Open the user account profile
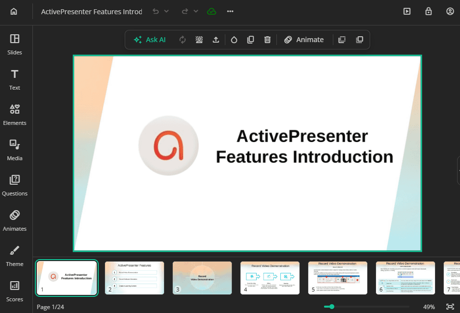The width and height of the screenshot is (460, 313). pyautogui.click(x=450, y=11)
